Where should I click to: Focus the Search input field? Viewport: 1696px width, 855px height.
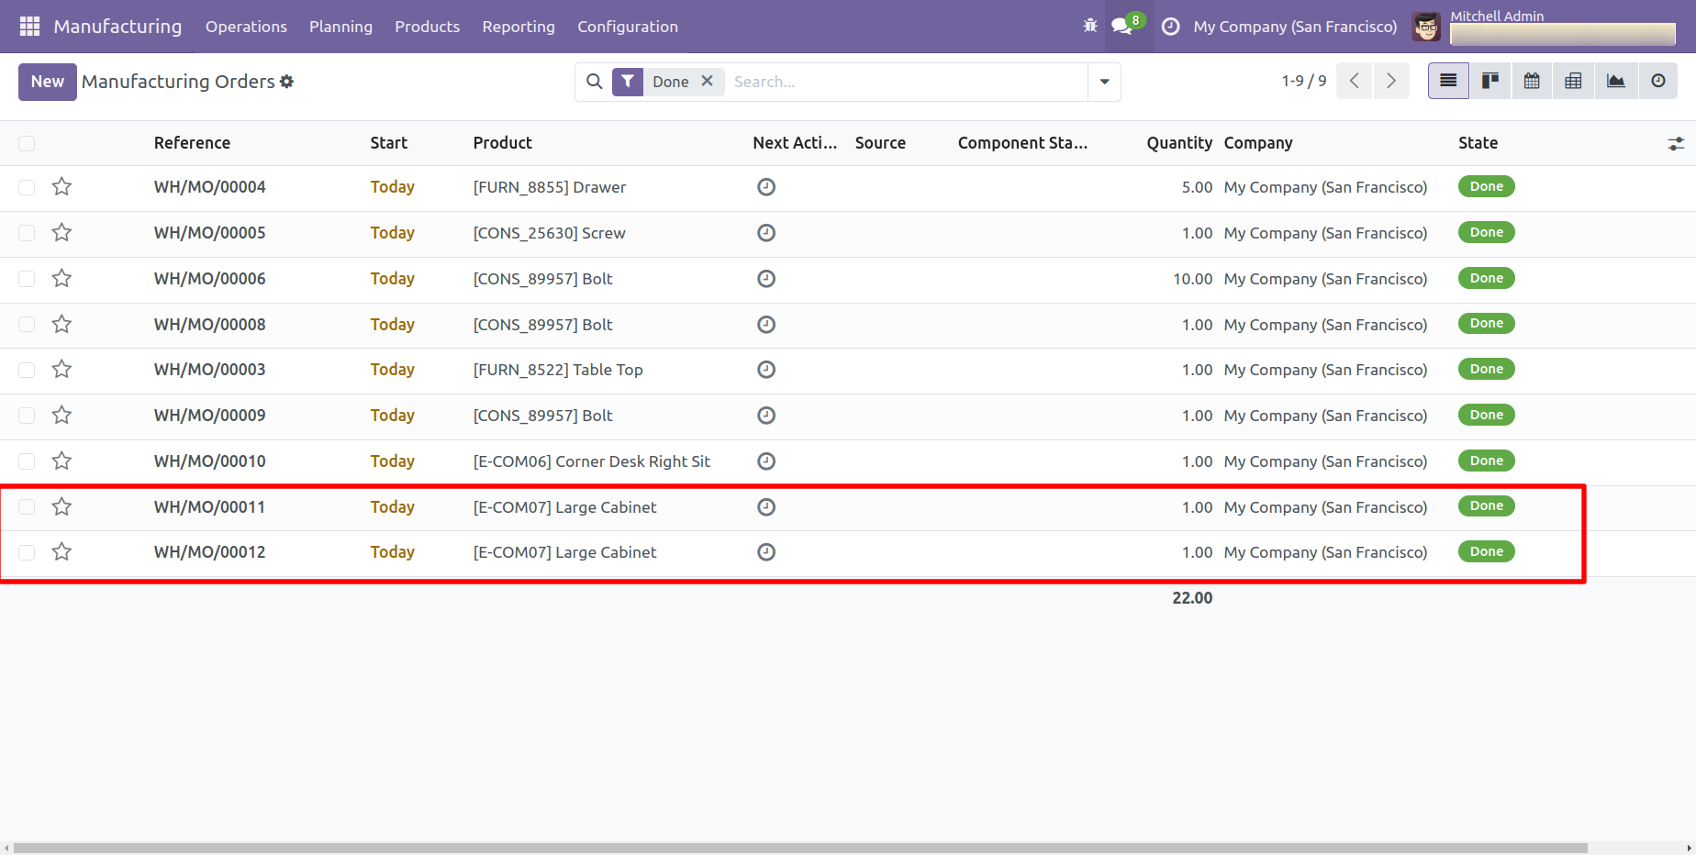coord(907,82)
